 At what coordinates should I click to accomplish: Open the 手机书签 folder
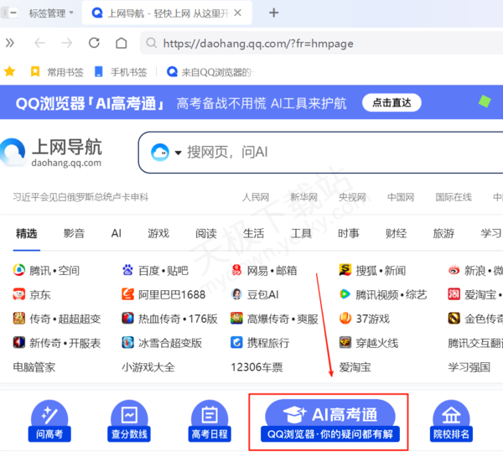pos(121,72)
